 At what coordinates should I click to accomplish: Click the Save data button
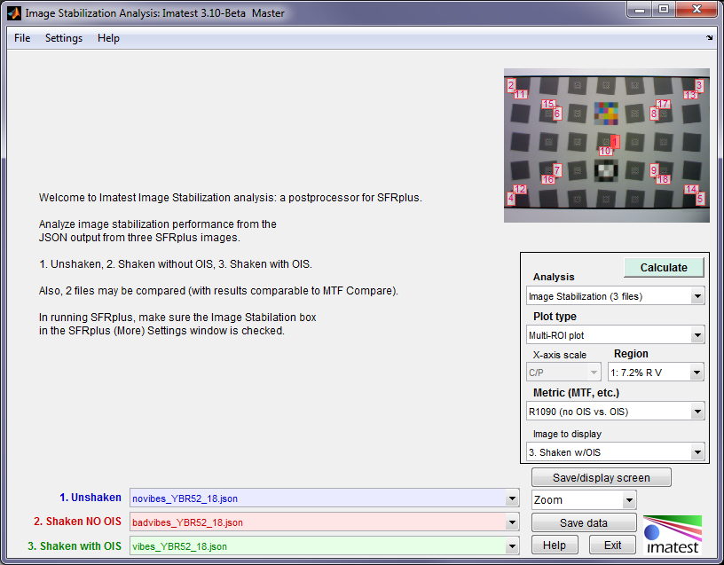pos(584,522)
